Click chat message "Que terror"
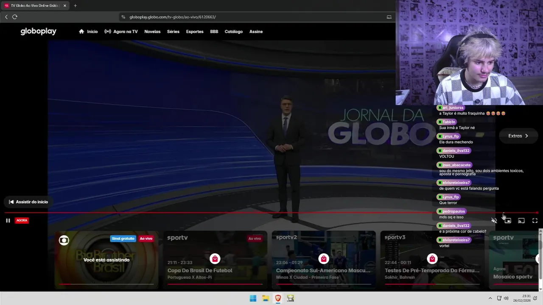The image size is (543, 305). 448,203
